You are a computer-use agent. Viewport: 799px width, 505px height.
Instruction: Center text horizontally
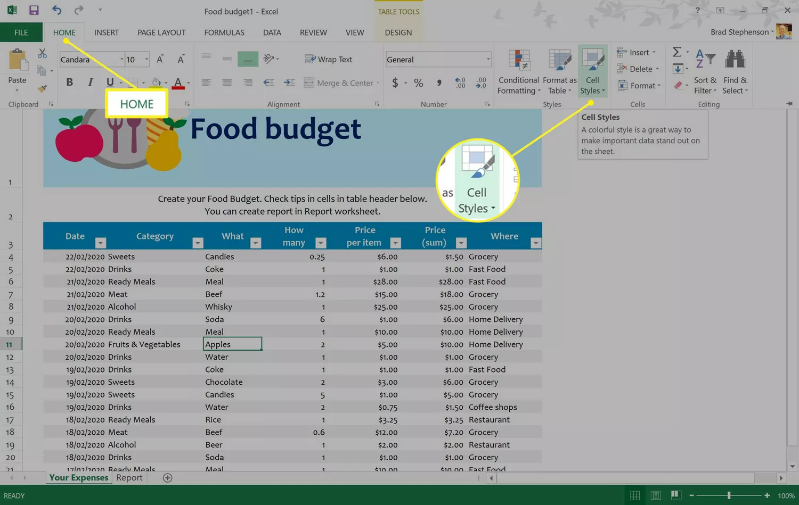(227, 82)
